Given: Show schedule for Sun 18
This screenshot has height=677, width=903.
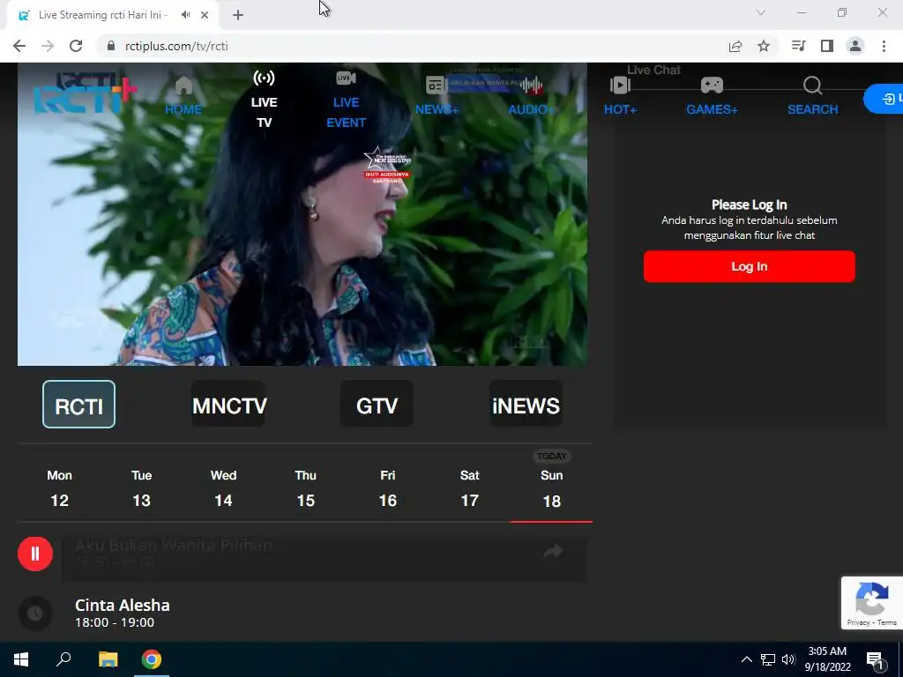Looking at the screenshot, I should pyautogui.click(x=551, y=488).
